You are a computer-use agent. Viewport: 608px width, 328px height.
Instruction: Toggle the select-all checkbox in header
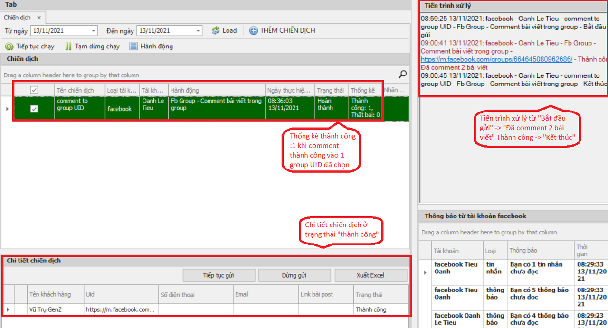click(34, 90)
